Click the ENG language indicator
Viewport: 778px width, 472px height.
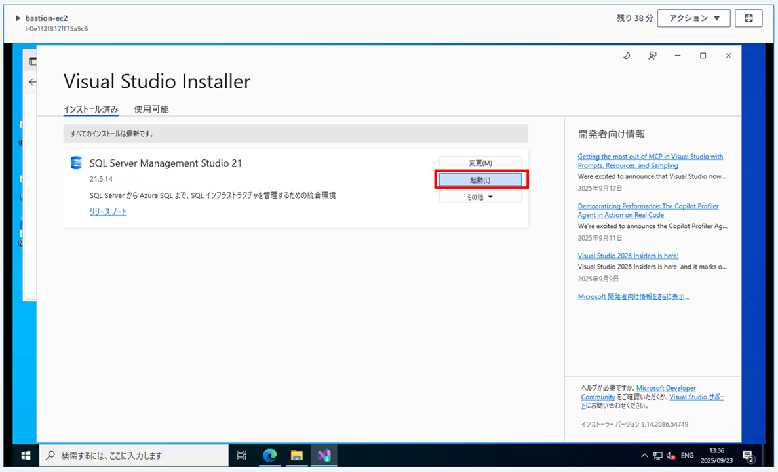pos(687,455)
